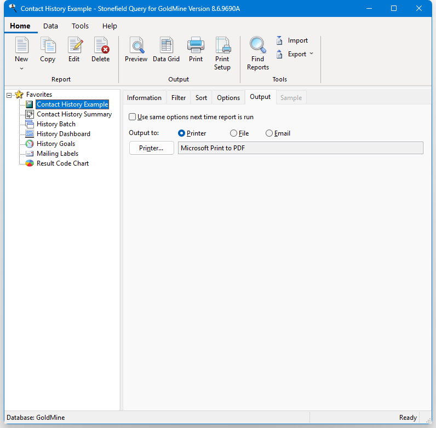Screen dimensions: 436x428
Task: Click the Ready status indicator
Action: (x=408, y=418)
